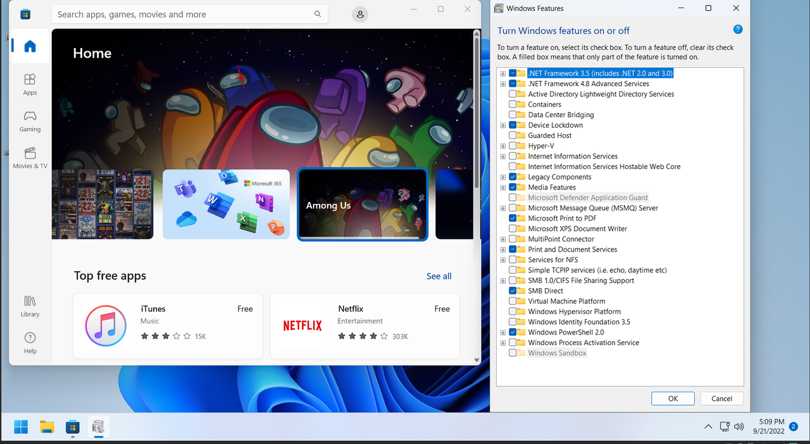Select Simple TCPIP services item

click(597, 270)
